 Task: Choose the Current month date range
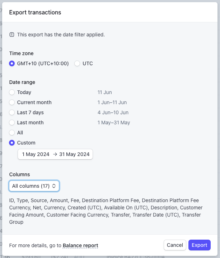pyautogui.click(x=12, y=102)
